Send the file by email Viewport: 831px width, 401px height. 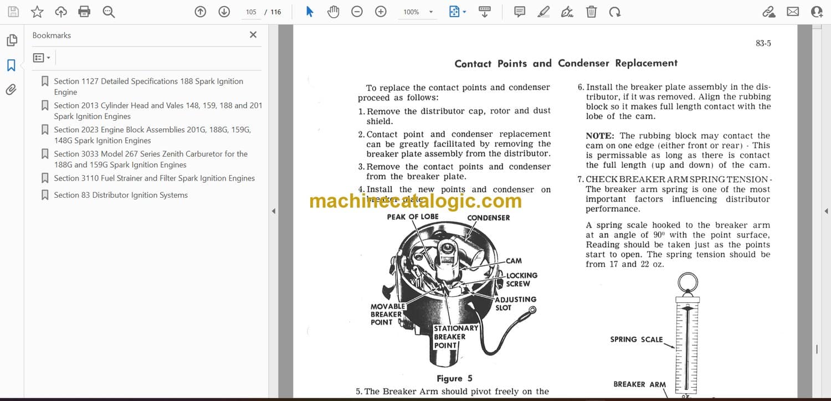[793, 12]
